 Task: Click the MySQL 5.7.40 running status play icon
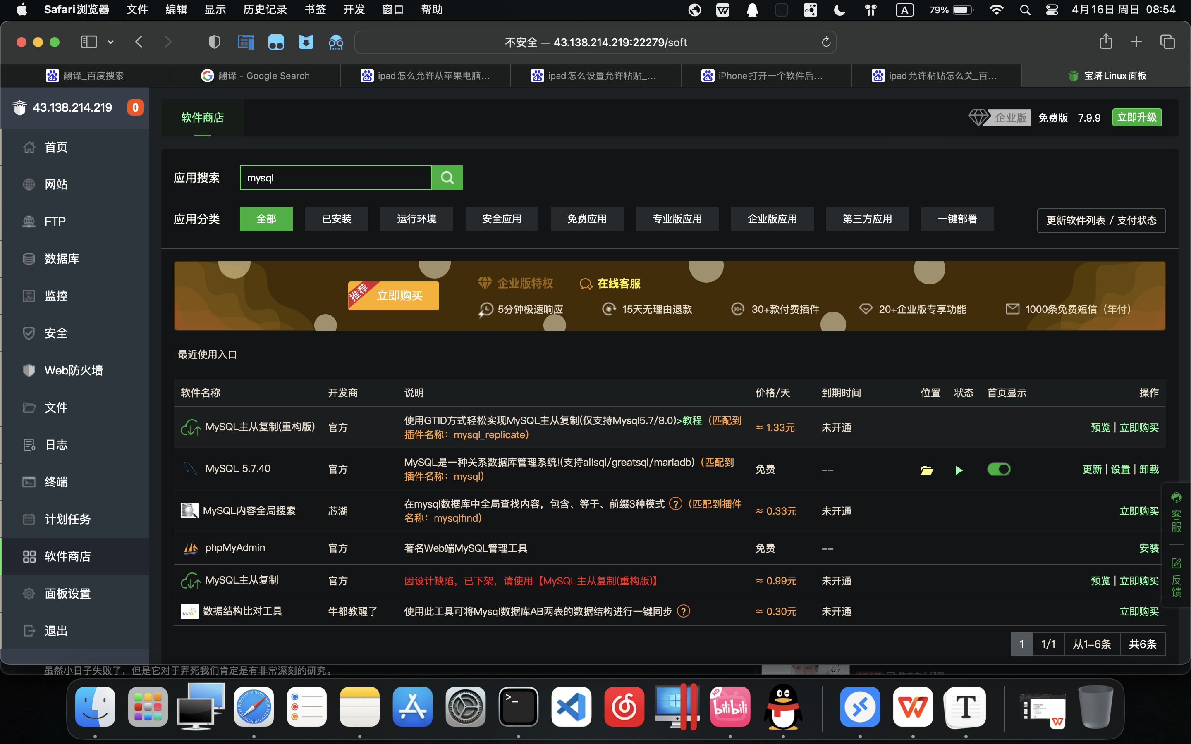(959, 470)
